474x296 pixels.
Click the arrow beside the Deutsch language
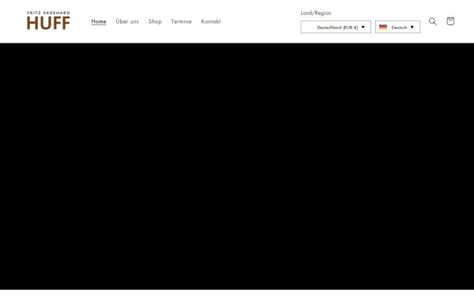[x=412, y=27]
